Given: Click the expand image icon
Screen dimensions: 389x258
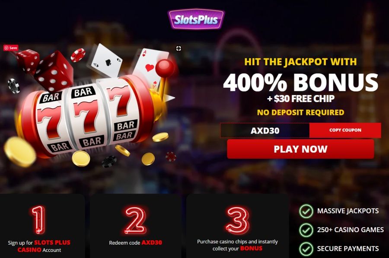Looking at the screenshot, I should (x=179, y=48).
